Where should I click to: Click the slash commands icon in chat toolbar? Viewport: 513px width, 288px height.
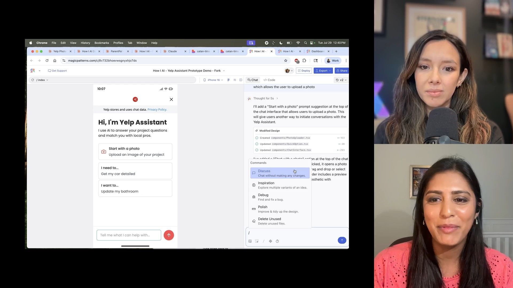pos(263,241)
